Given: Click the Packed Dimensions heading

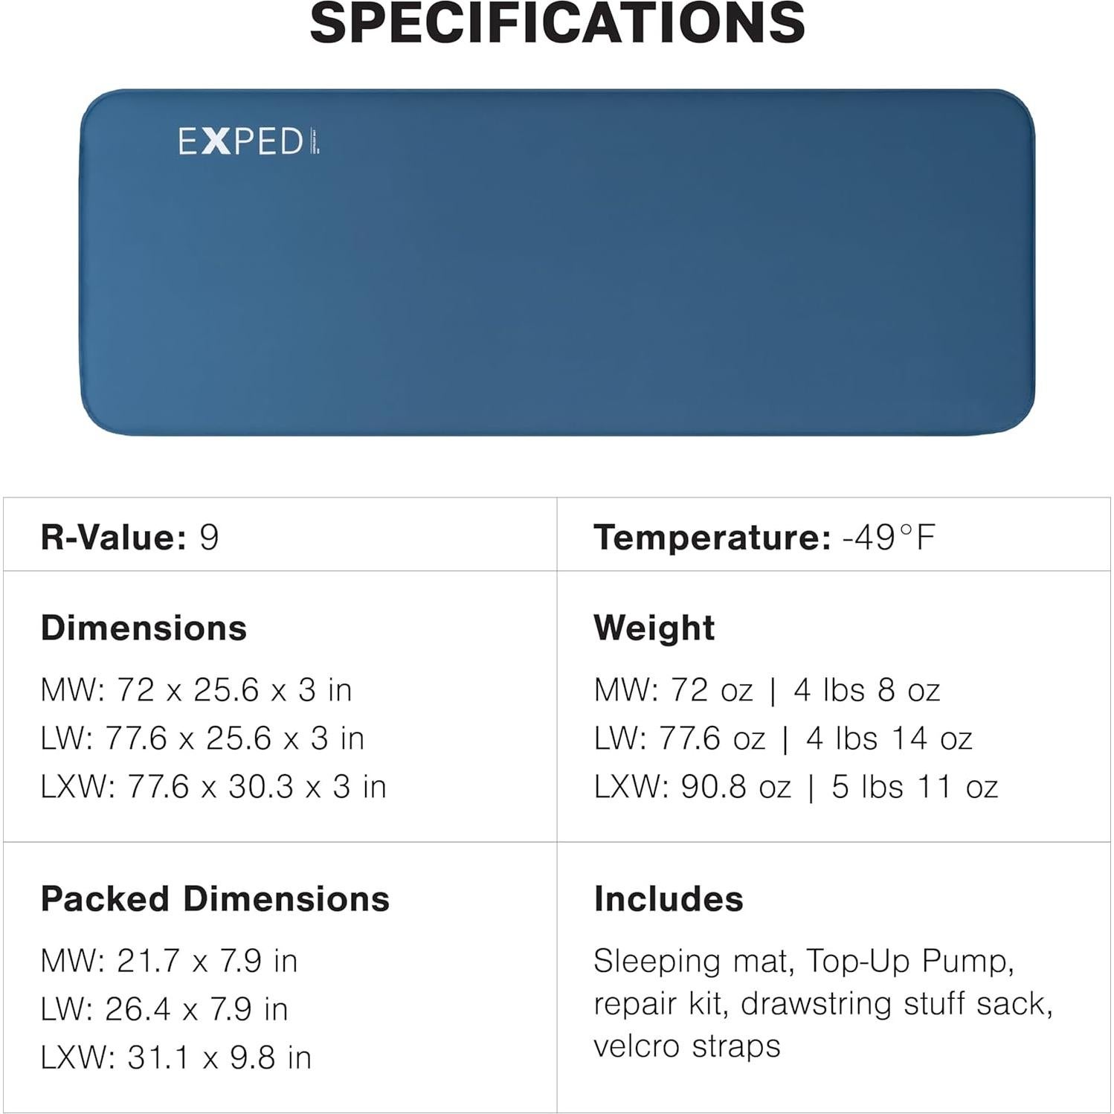Looking at the screenshot, I should [215, 898].
